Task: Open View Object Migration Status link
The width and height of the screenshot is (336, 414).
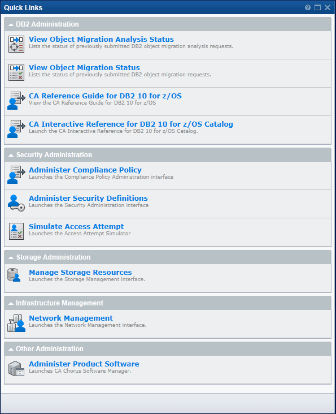Action: 84,68
